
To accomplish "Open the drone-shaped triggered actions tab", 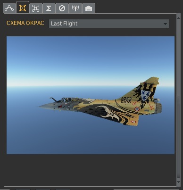I will tap(36, 8).
